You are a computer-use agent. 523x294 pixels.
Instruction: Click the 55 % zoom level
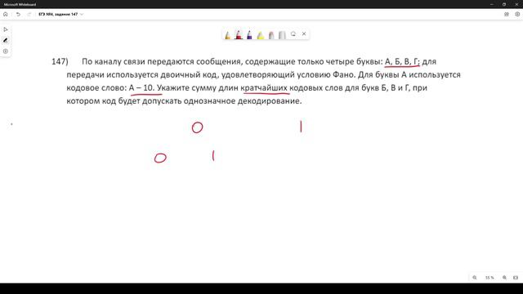point(489,278)
